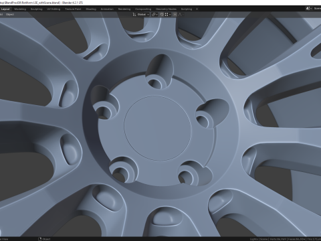Click the Blender 4.2.1 LTS window title
The width and height of the screenshot is (321, 241).
pos(72,3)
